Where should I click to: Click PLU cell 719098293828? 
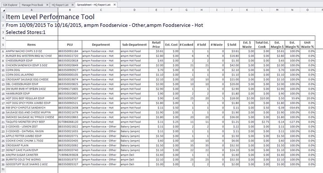[x=70, y=155]
